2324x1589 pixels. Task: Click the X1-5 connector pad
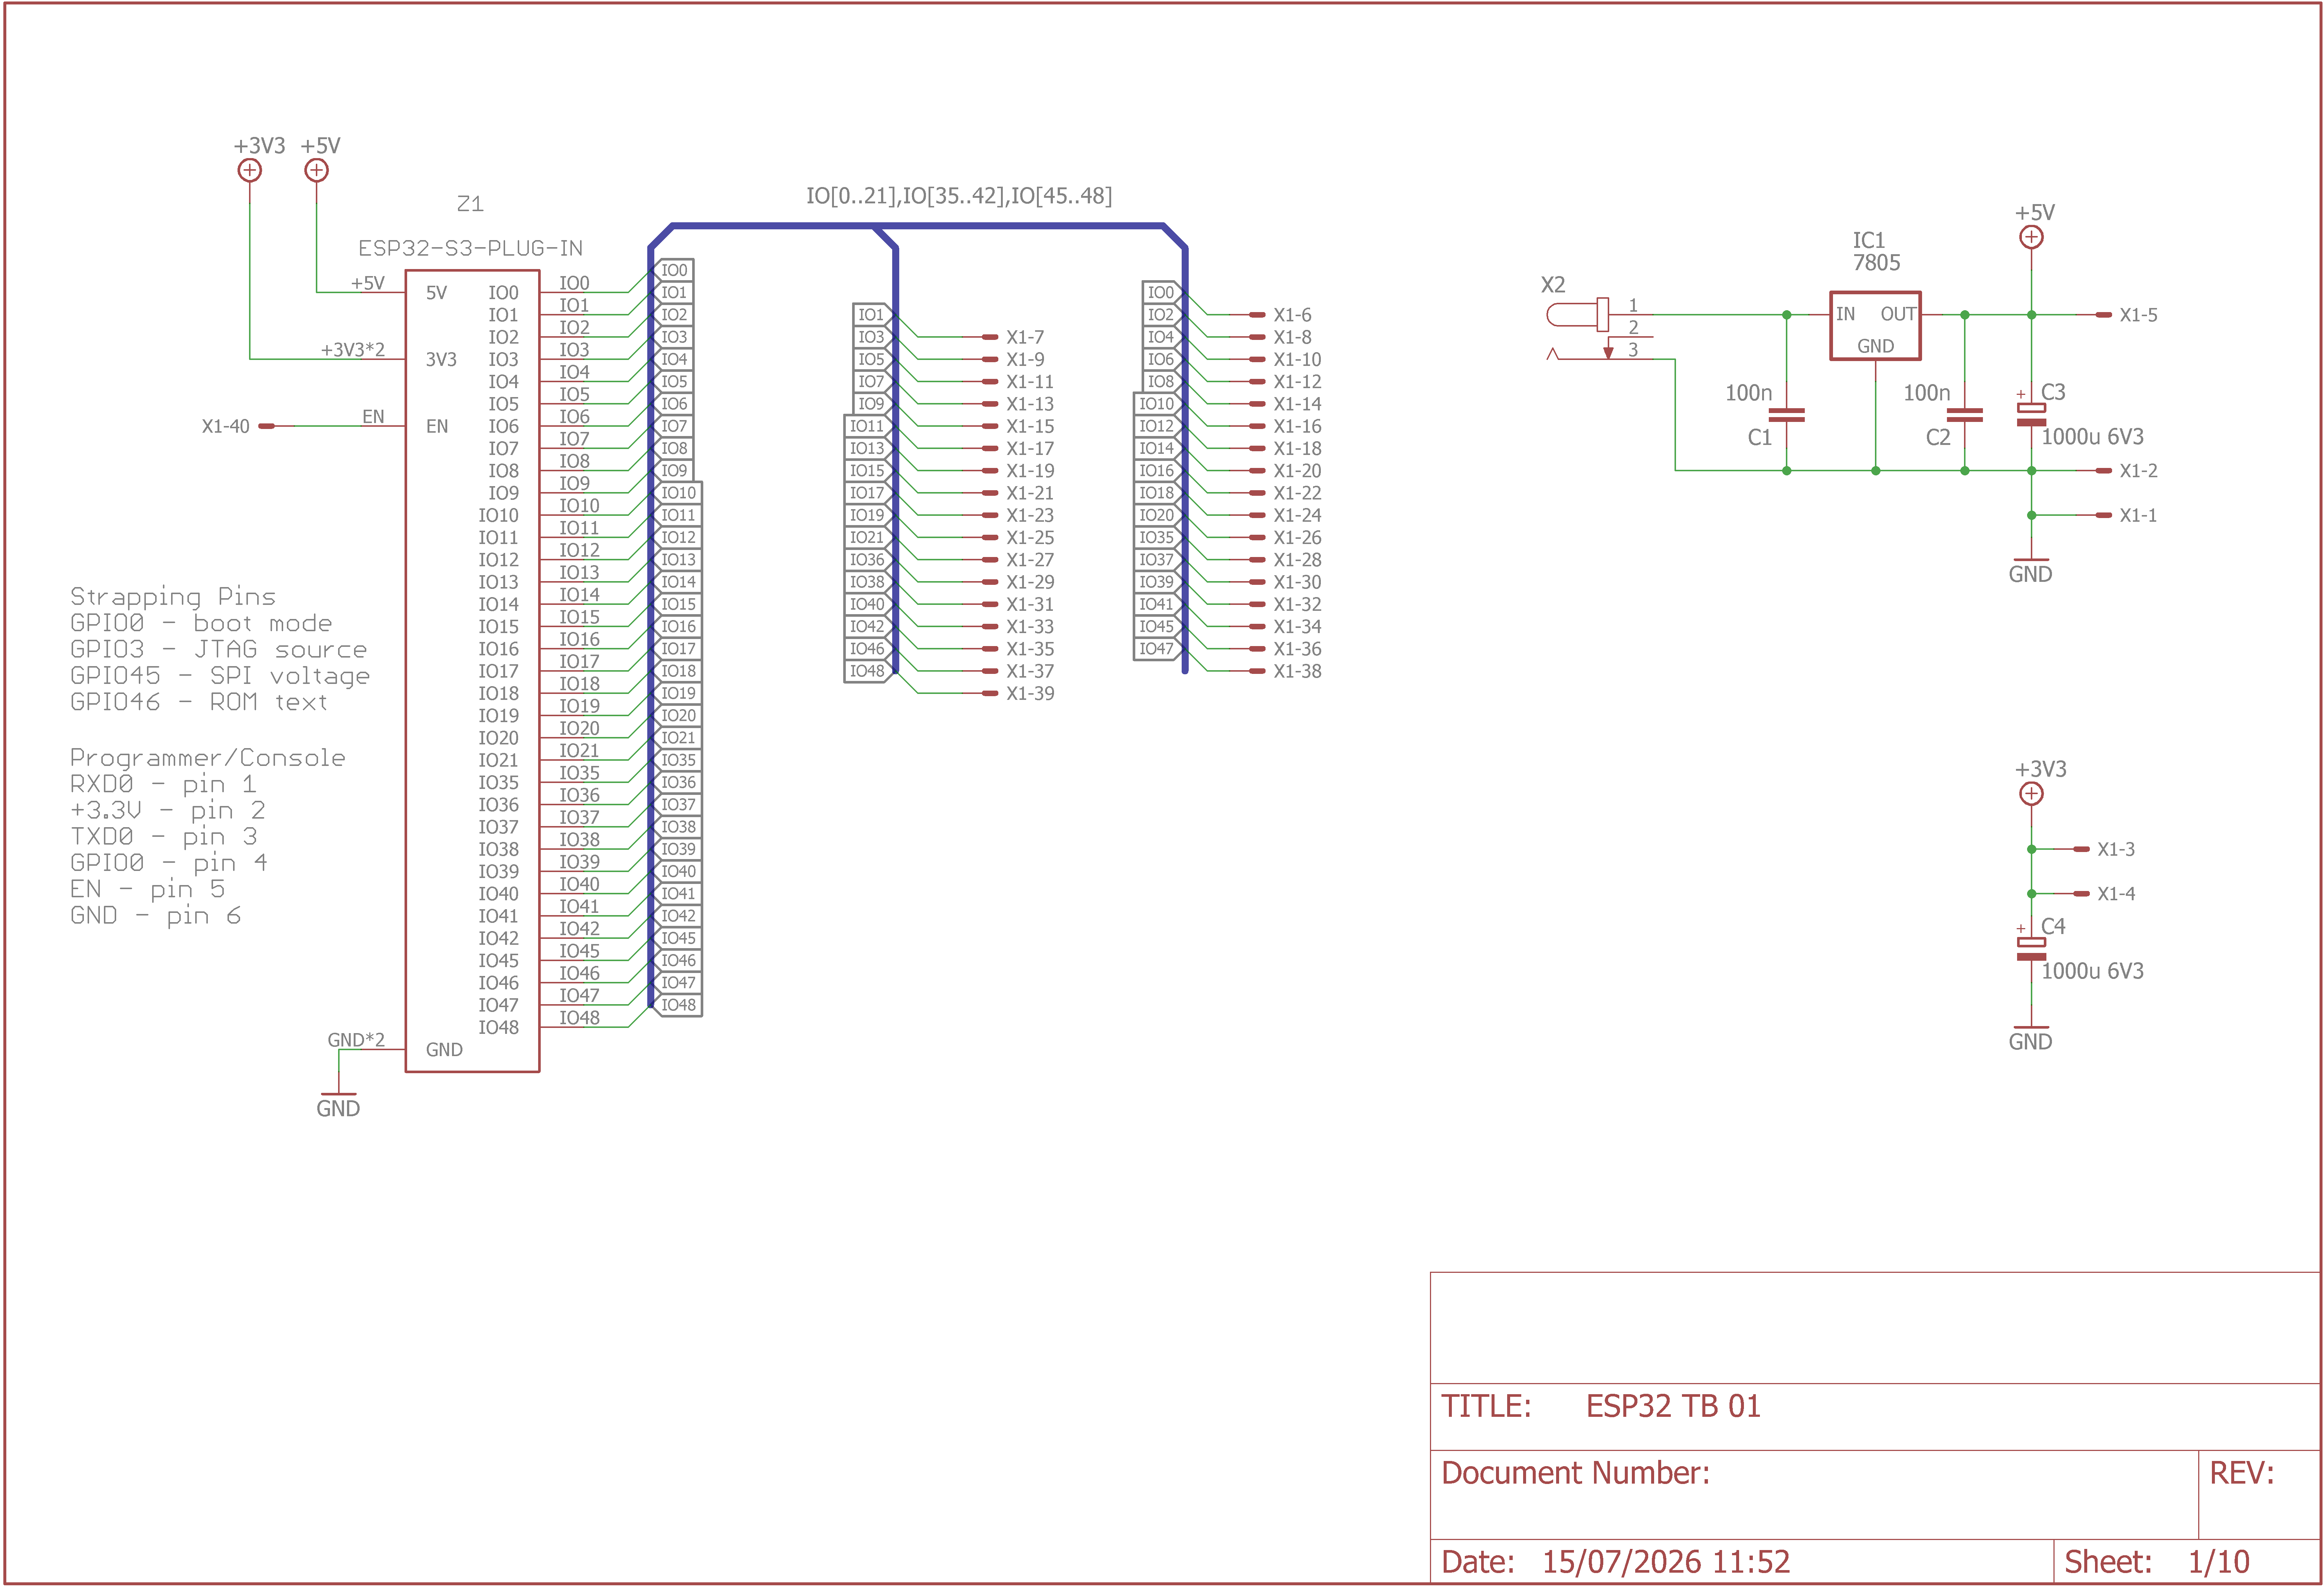(x=2103, y=315)
